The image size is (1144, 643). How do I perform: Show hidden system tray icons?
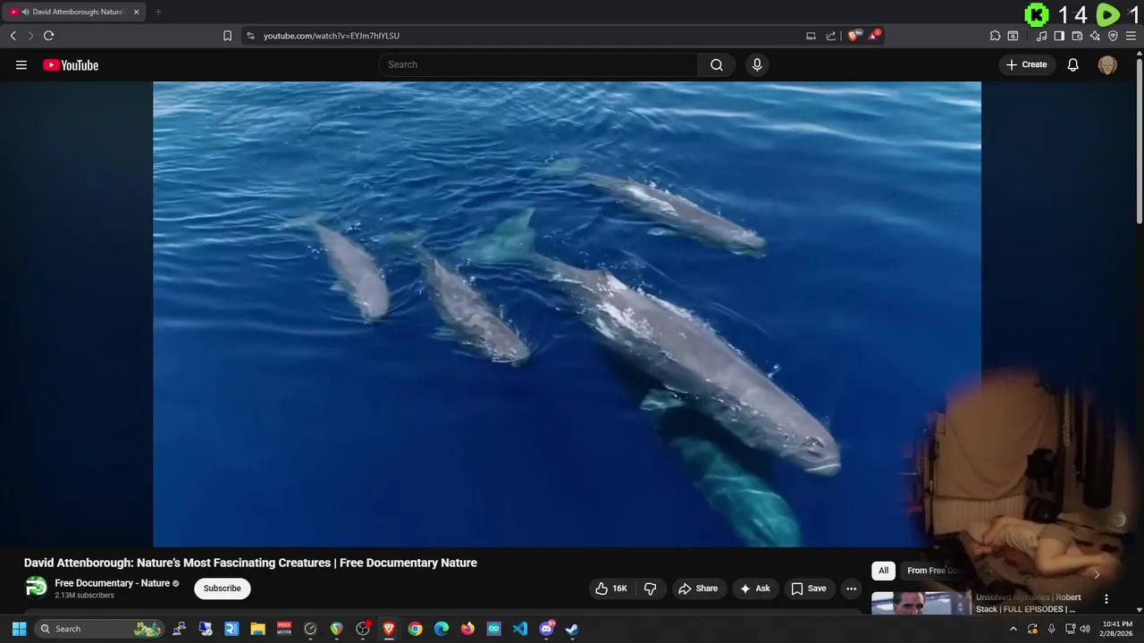pyautogui.click(x=1013, y=629)
